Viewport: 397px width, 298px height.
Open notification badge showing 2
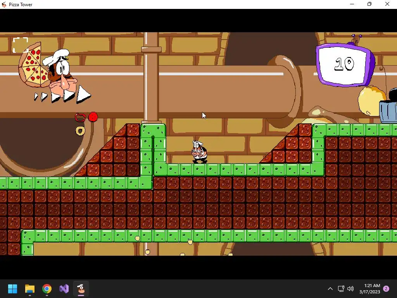pyautogui.click(x=386, y=289)
